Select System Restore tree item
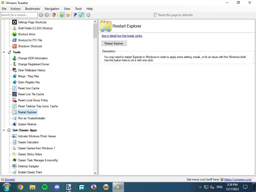This screenshot has width=256, height=192. pos(27,124)
